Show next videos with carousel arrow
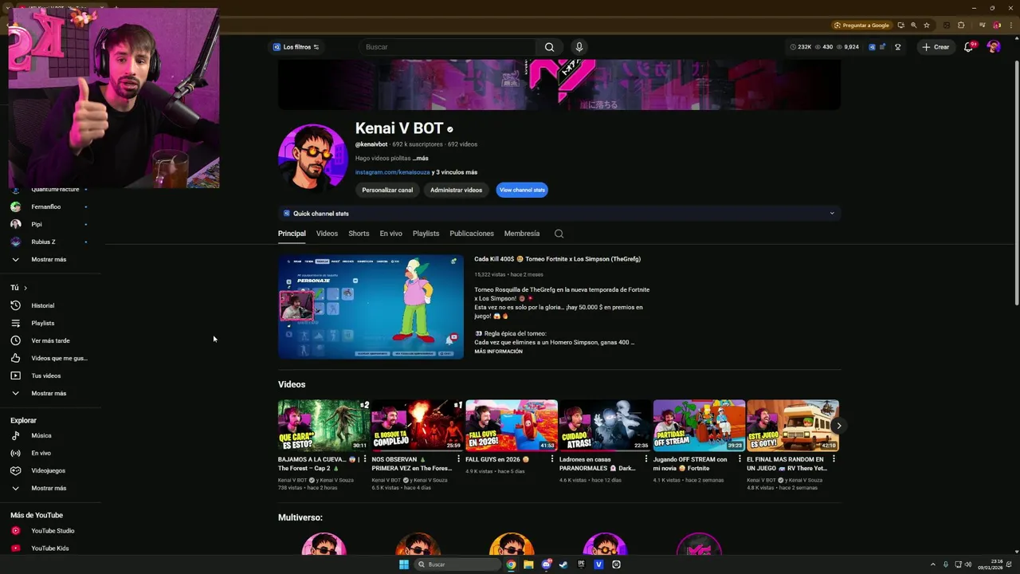 pyautogui.click(x=838, y=426)
